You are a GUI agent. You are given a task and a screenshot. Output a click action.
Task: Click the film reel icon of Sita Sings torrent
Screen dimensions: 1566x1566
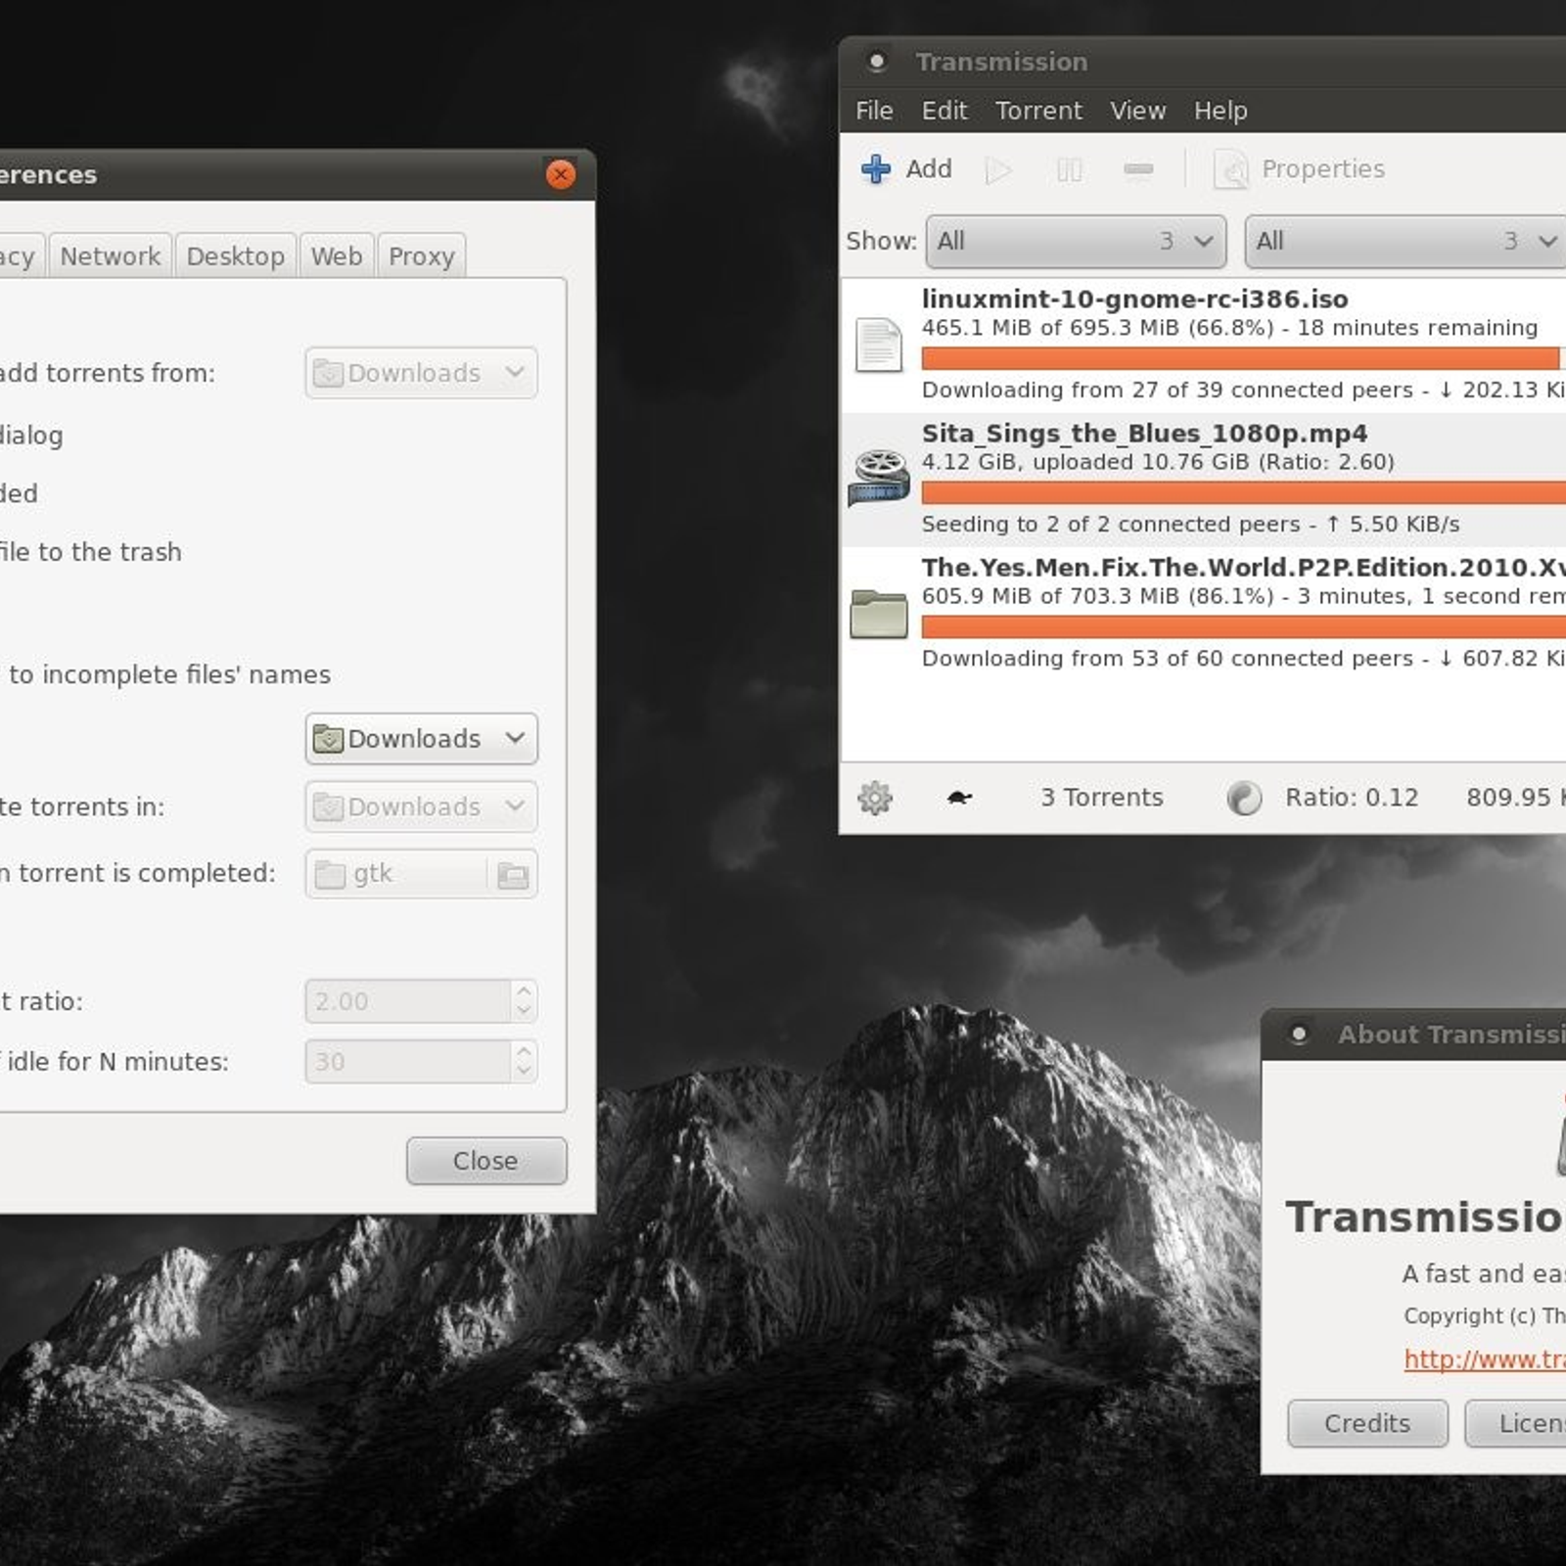coord(878,478)
